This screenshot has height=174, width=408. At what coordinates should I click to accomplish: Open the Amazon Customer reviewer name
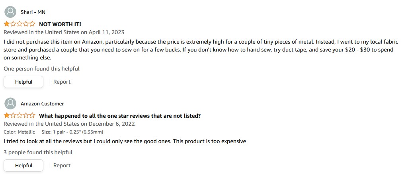click(42, 103)
